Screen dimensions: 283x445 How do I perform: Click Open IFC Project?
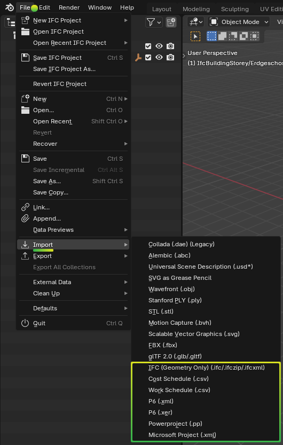(x=74, y=32)
